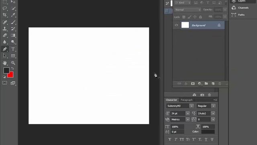This screenshot has width=257, height=145.
Task: Open the (Auto) leading dropdown
Action: coord(213,114)
